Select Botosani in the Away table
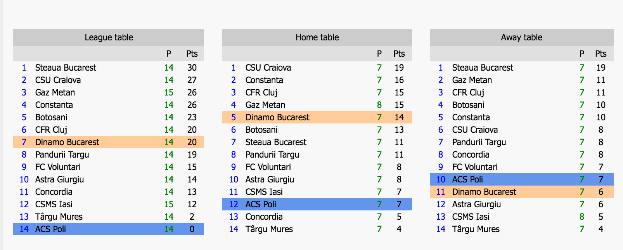This screenshot has width=623, height=250. click(468, 105)
